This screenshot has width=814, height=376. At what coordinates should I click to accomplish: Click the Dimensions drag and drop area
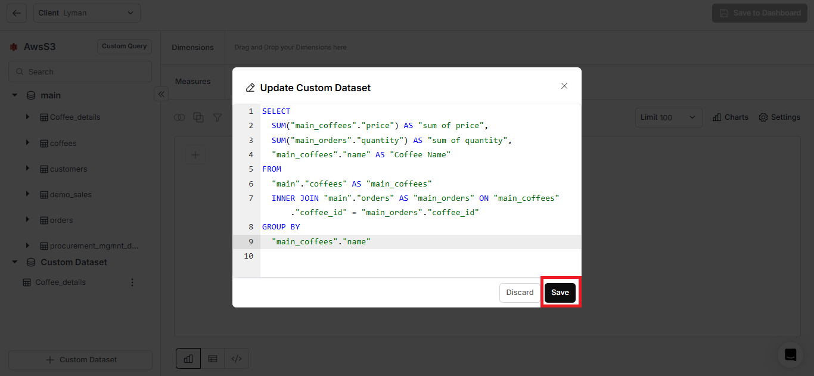pos(519,47)
